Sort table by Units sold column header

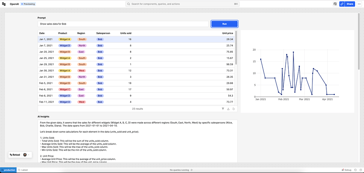tap(126, 33)
